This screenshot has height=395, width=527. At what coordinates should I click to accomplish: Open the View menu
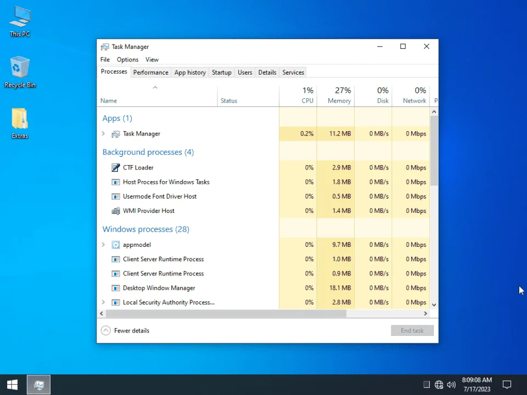(152, 59)
